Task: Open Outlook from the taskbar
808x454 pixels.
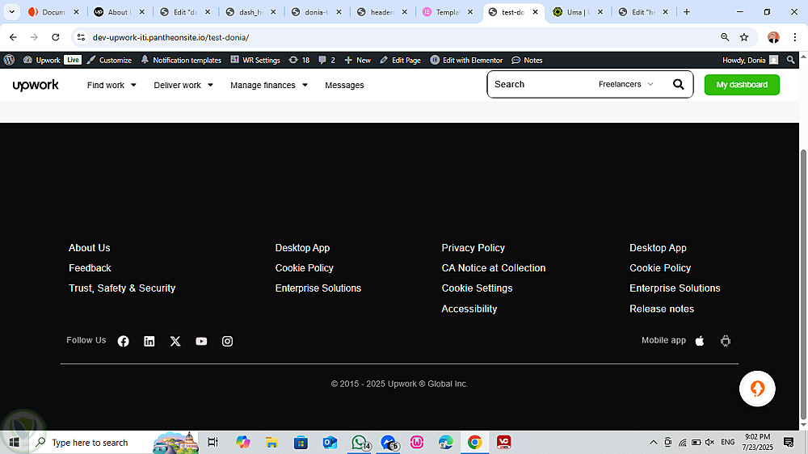Action: [x=330, y=442]
